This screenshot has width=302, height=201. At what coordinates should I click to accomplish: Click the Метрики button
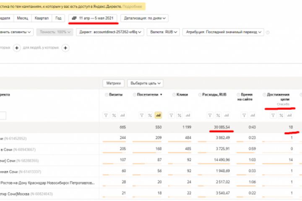(x=113, y=83)
